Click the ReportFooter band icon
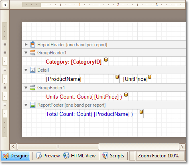The height and width of the screenshot is (165, 189). (x=33, y=105)
